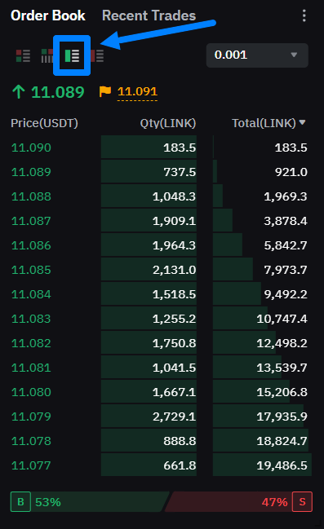Select bid price 11.087
Viewport: 324px width, 529px height.
pyautogui.click(x=31, y=221)
